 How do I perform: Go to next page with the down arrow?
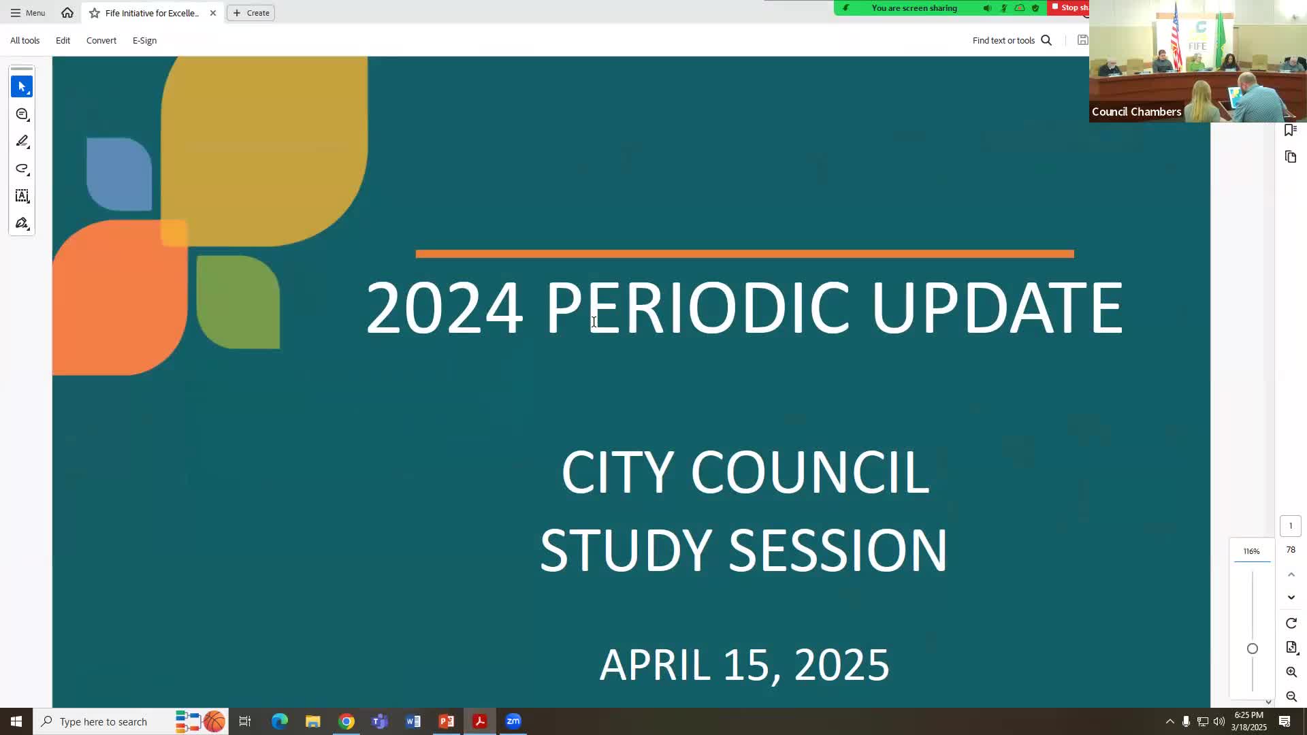(x=1291, y=598)
